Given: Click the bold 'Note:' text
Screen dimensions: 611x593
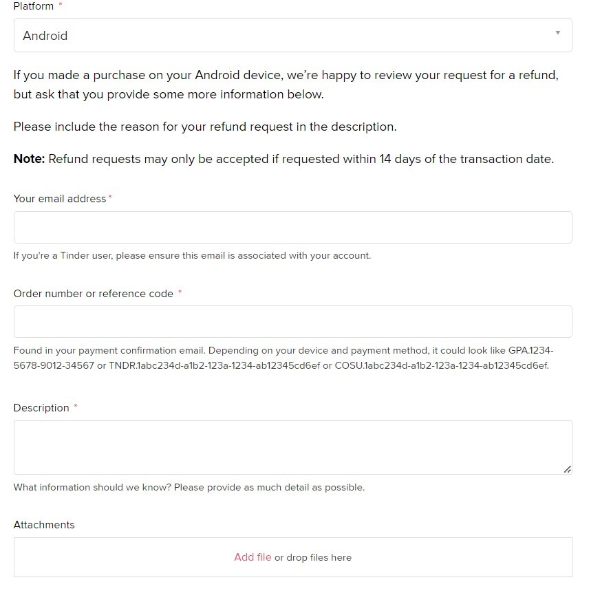Looking at the screenshot, I should pos(29,159).
